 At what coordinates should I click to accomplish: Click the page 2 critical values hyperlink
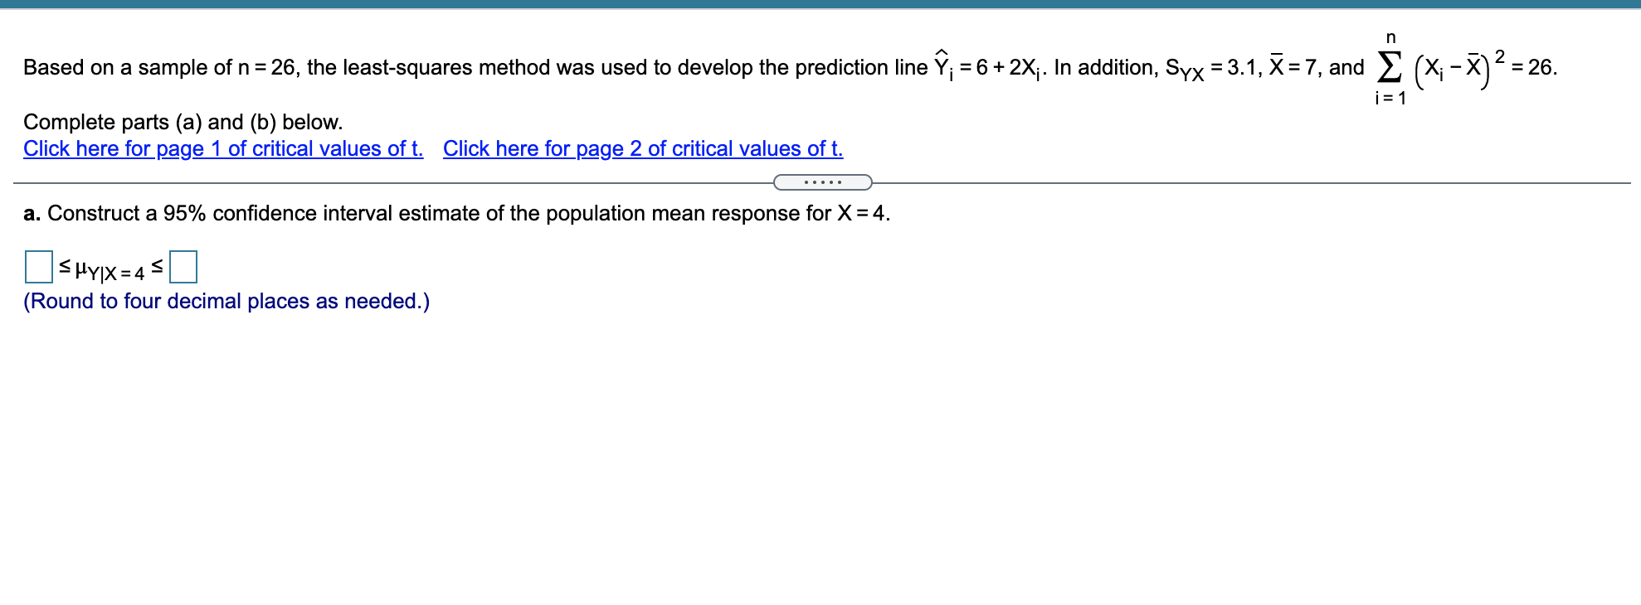coord(643,149)
